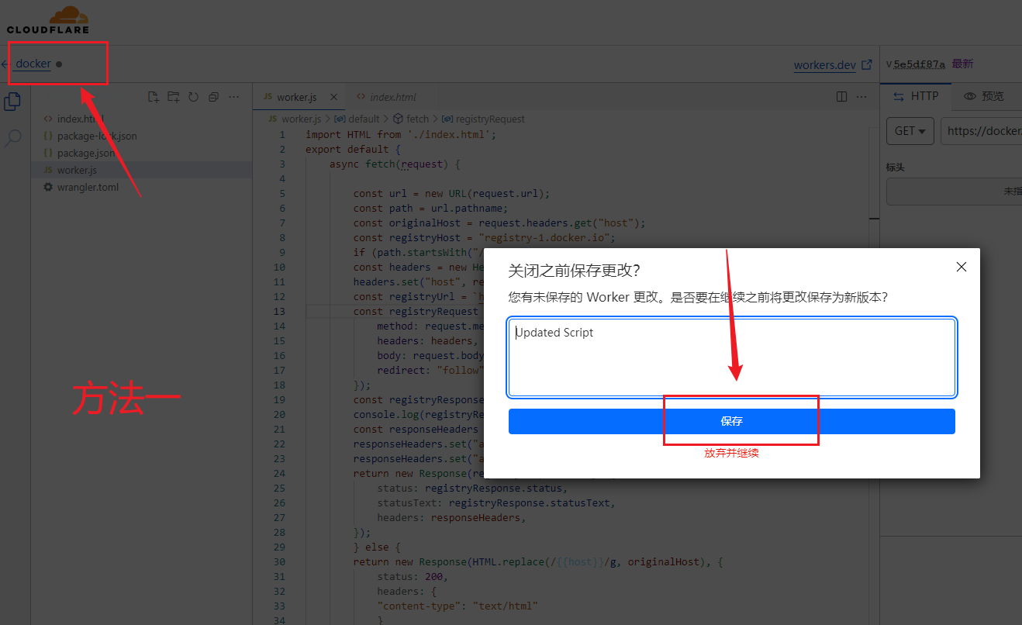Switch to the index.html editor tab

[x=392, y=97]
